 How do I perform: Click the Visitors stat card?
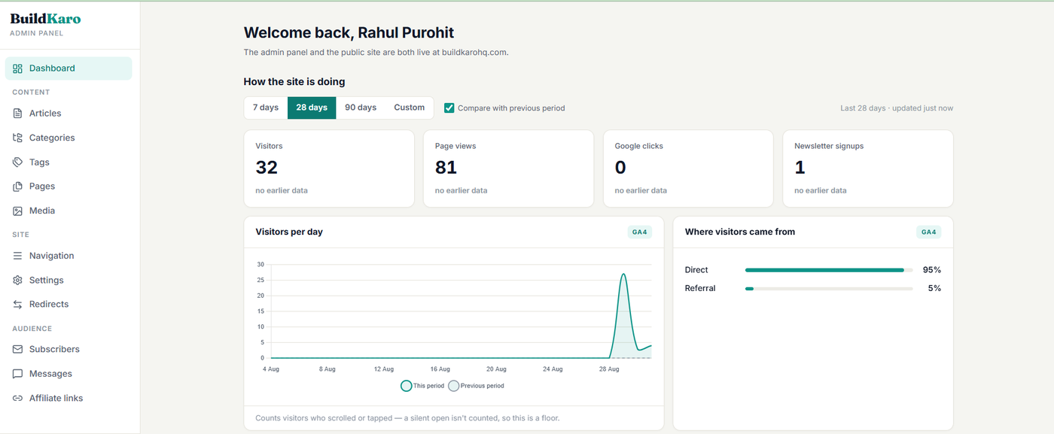(x=329, y=168)
